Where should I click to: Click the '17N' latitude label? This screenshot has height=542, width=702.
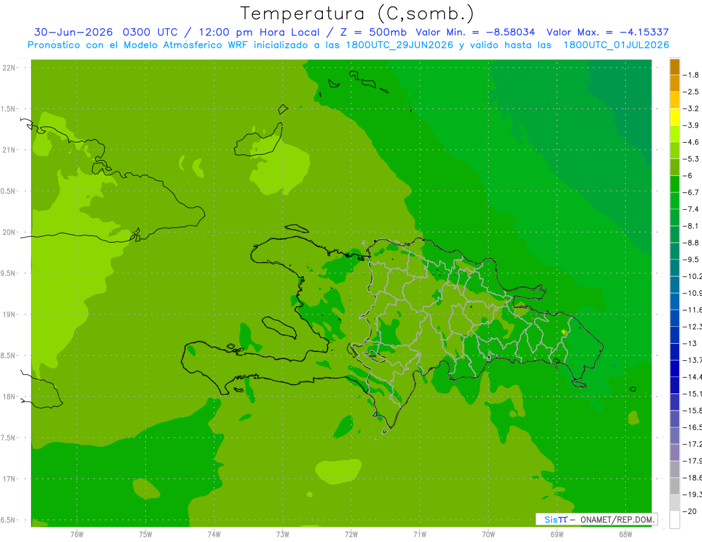(9, 479)
